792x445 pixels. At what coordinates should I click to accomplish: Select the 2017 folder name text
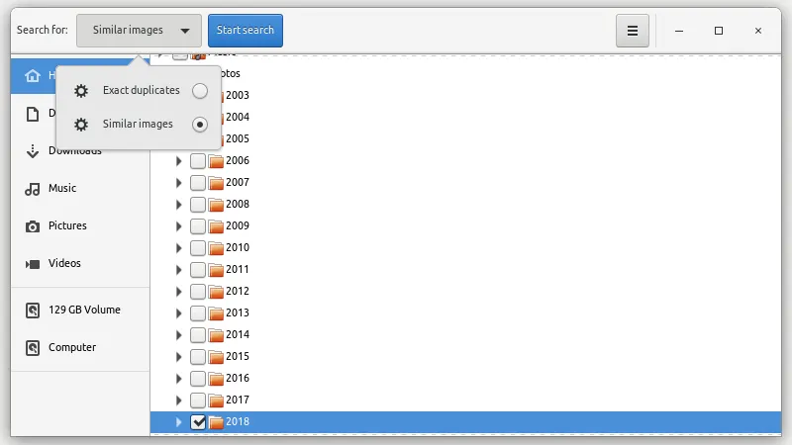(x=238, y=400)
